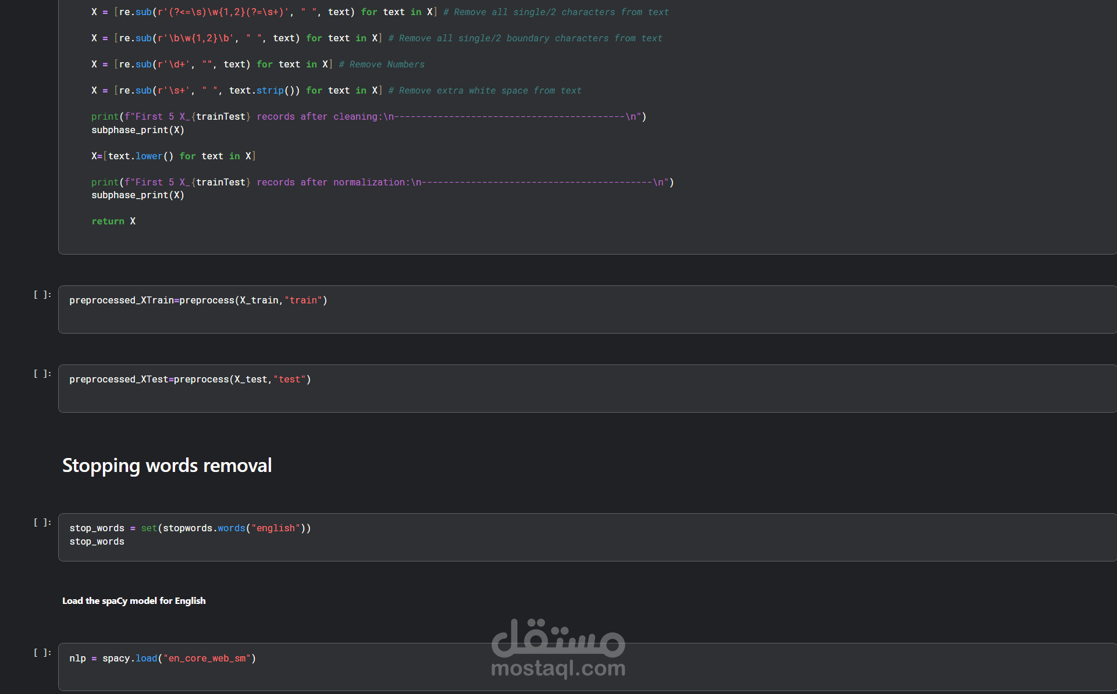
Task: Click the "records after cleaning" print line
Action: 368,117
